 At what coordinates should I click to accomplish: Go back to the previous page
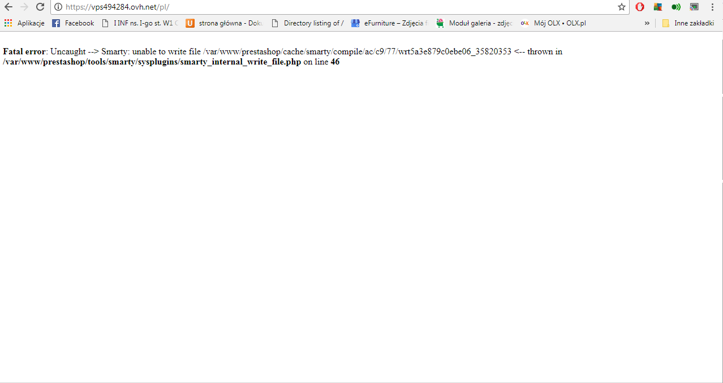(8, 7)
